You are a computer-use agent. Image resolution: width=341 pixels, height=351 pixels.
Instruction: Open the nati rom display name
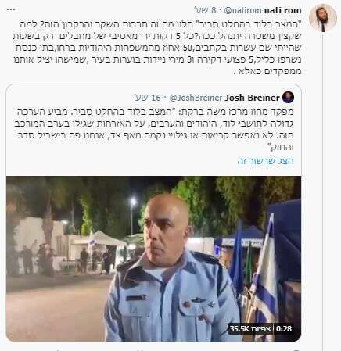(283, 10)
